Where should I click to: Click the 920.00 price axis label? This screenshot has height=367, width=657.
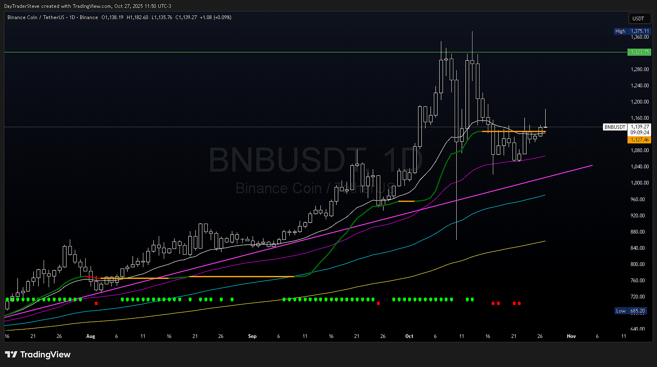(638, 216)
